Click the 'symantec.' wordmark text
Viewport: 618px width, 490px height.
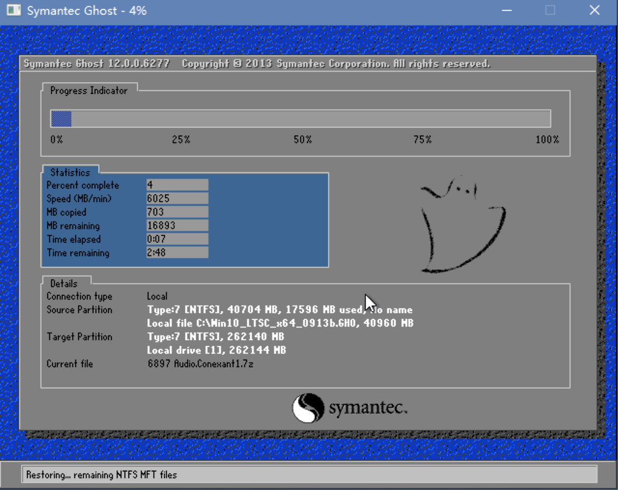367,408
